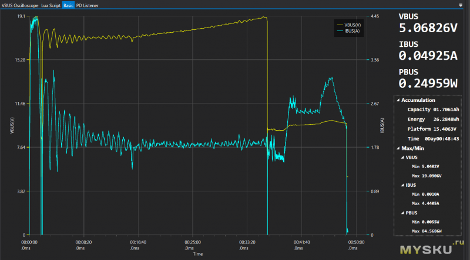Viewport: 470px width, 260px height.
Task: Collapse the VBUS min/max group
Action: [402, 157]
